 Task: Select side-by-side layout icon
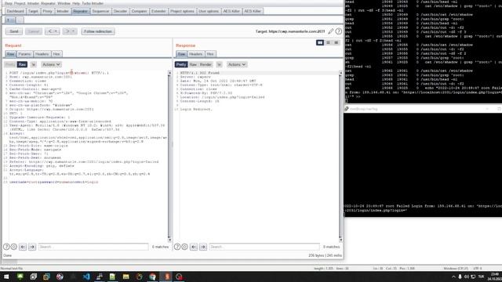click(x=320, y=42)
